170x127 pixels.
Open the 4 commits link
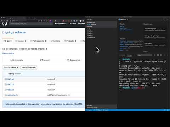(x=17, y=60)
